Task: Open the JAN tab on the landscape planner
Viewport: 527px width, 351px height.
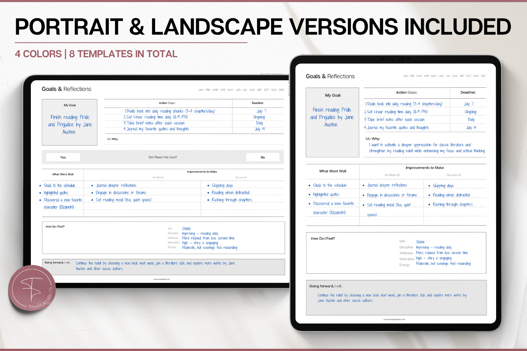Action: (x=201, y=90)
